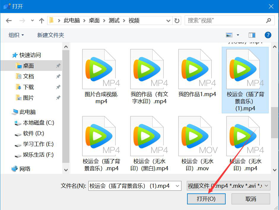Image resolution: width=279 pixels, height=210 pixels.
Task: Click chevron after 测试 in address bar
Action: click(x=124, y=21)
